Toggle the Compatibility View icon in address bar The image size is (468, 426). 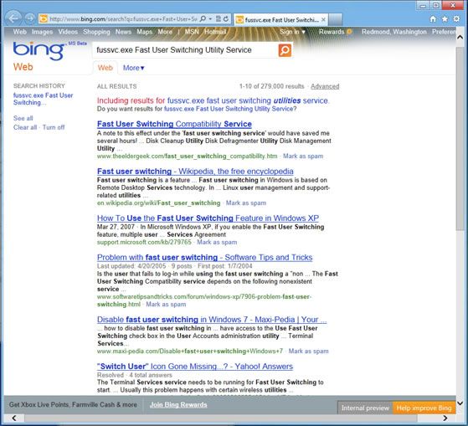219,18
